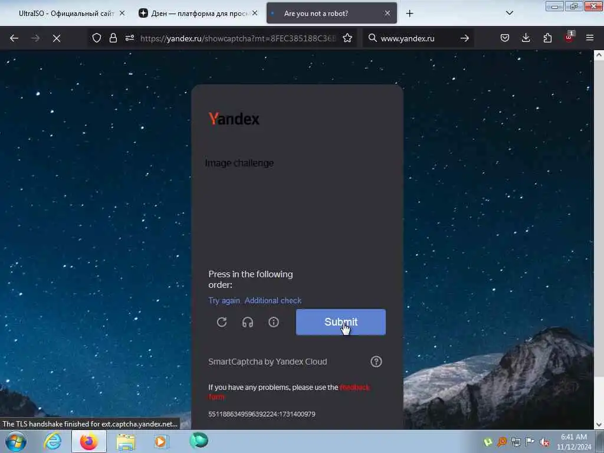
Task: Open the Extensions puzzle icon
Action: [x=547, y=38]
